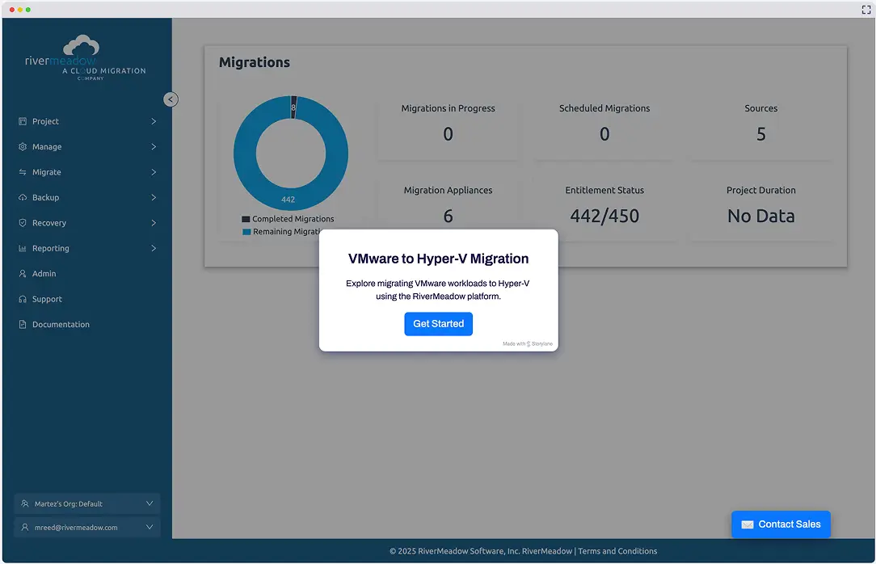This screenshot has height=564, width=876.
Task: Click the Migration Appliances count 6
Action: 448,216
